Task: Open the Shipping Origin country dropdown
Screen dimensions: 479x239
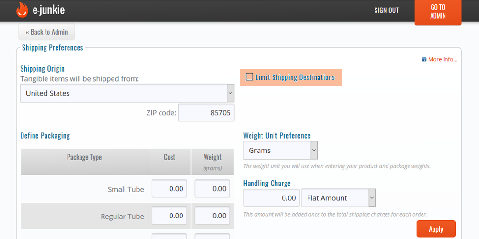Action: click(127, 93)
